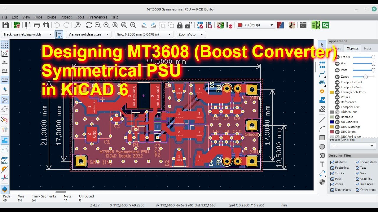Viewport: 378px width, 212px height.
Task: Select the arrow Selection tool
Action: (322, 45)
